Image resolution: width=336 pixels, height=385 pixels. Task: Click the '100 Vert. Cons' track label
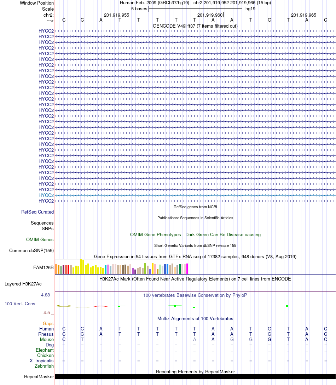tap(20, 304)
